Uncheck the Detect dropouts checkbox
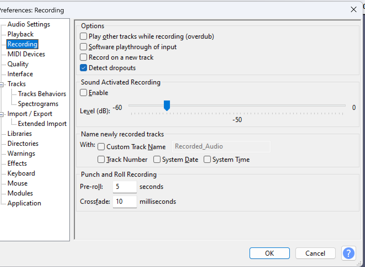365x267 pixels. click(x=83, y=68)
